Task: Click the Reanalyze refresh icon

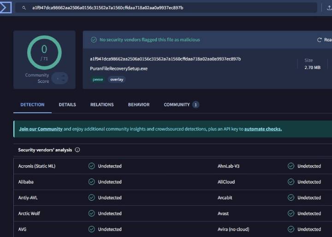Action: point(319,40)
